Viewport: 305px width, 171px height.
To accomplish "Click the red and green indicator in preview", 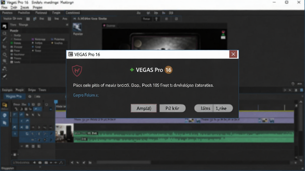I will pos(223,35).
